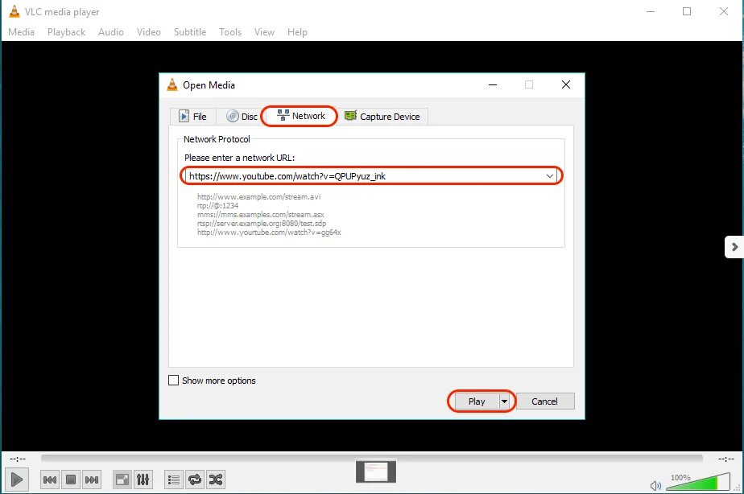This screenshot has width=744, height=494.
Task: Click the remaining time label at right
Action: 726,459
